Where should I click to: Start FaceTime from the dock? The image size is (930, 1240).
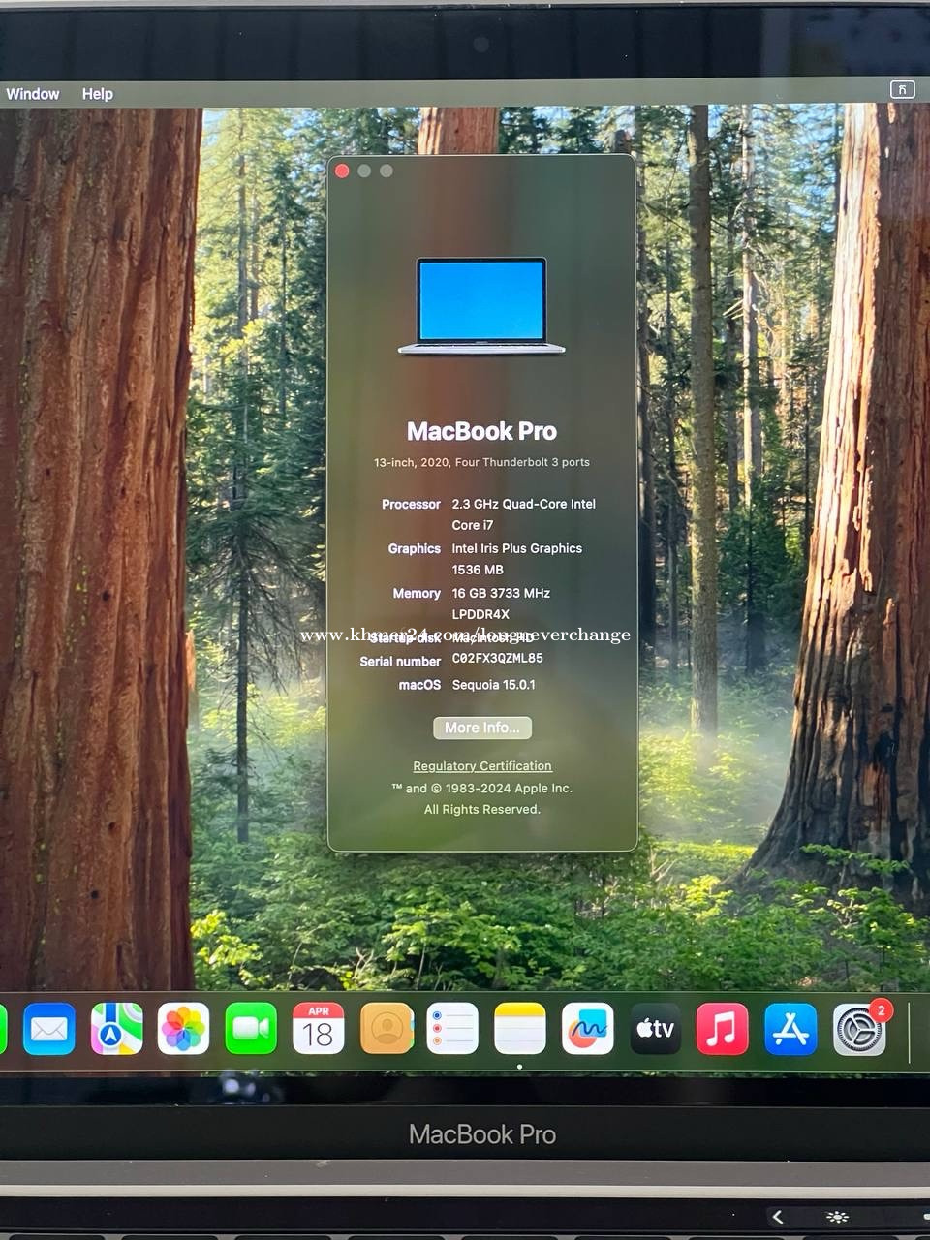click(251, 1029)
